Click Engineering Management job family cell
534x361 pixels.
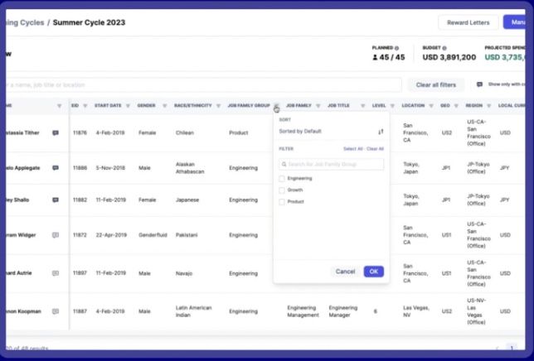click(x=303, y=311)
